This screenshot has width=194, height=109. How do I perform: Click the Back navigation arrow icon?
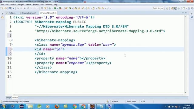(x=103, y=8)
